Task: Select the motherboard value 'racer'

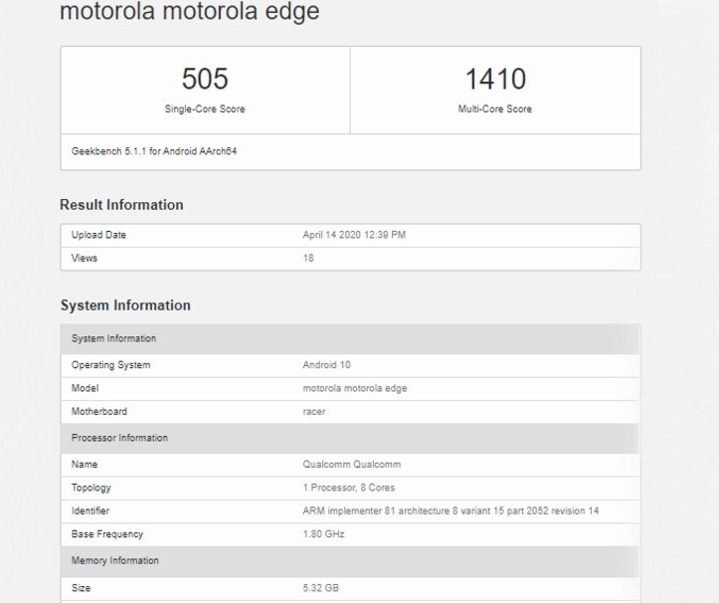Action: (x=314, y=412)
